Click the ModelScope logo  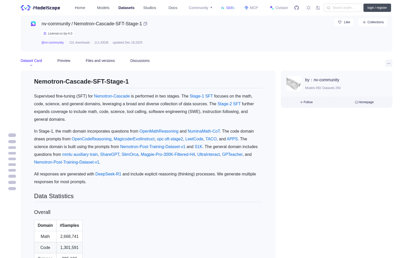(40, 8)
